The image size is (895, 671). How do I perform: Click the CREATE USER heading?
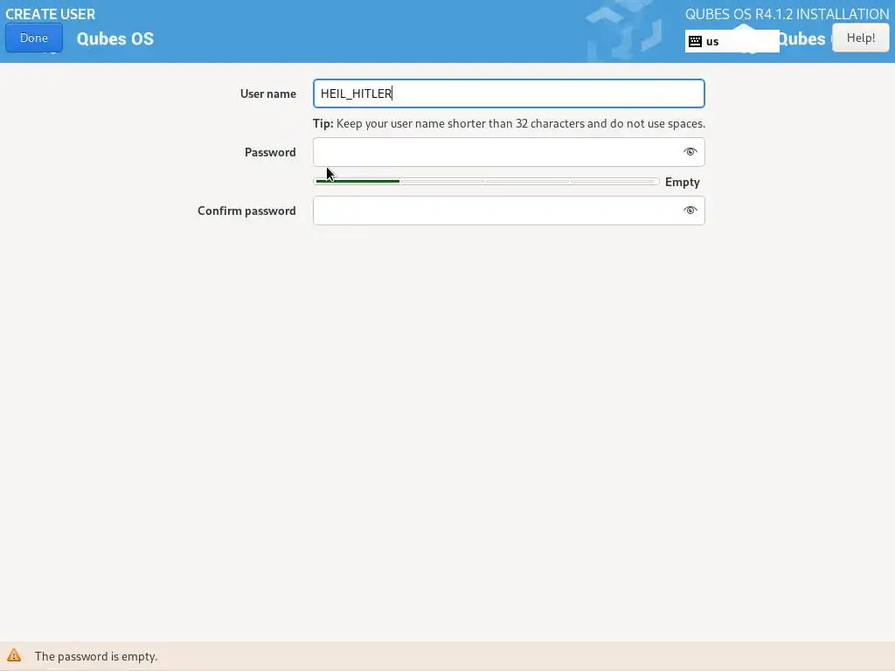point(50,14)
